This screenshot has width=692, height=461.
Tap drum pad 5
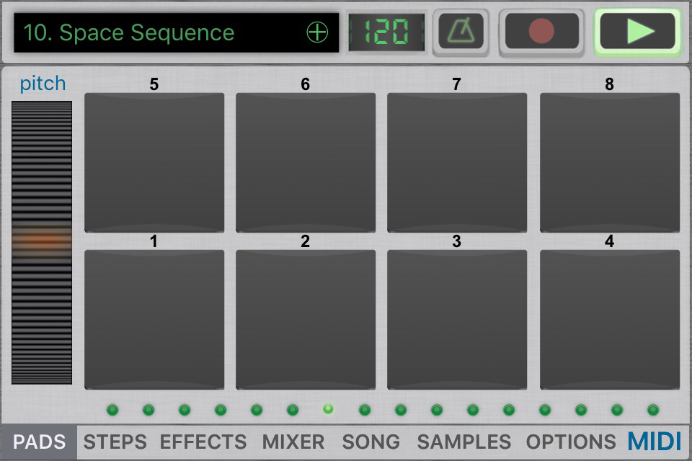(154, 162)
